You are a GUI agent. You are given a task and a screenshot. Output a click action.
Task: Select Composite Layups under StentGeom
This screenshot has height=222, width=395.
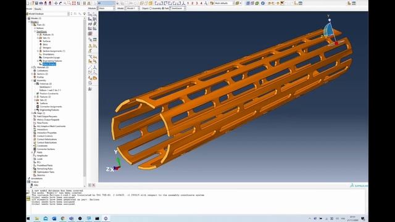click(x=51, y=57)
